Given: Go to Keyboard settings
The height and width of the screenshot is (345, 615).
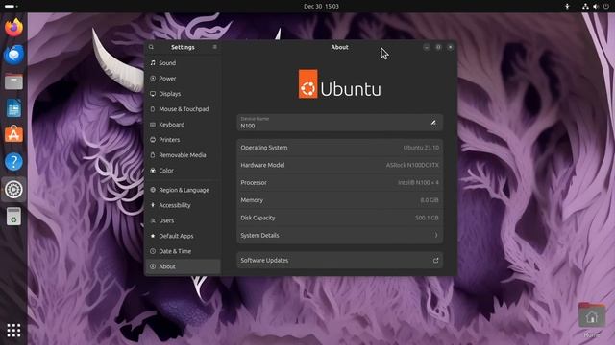Looking at the screenshot, I should (x=183, y=125).
